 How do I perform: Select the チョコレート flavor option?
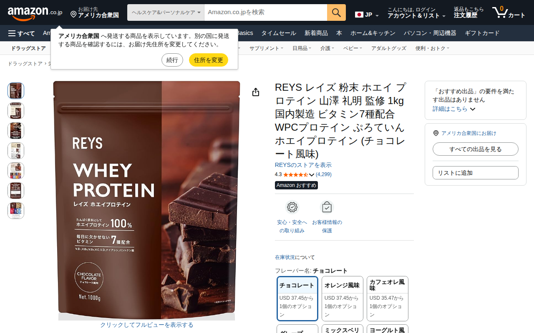coord(297,298)
